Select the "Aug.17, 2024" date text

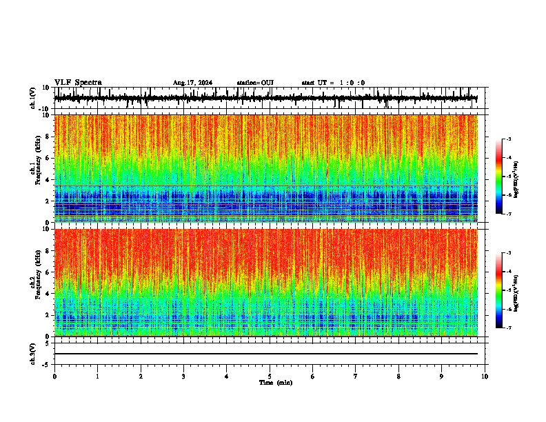point(192,83)
